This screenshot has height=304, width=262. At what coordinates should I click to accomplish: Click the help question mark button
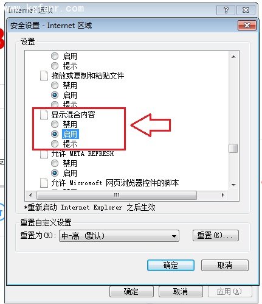pos(226,10)
